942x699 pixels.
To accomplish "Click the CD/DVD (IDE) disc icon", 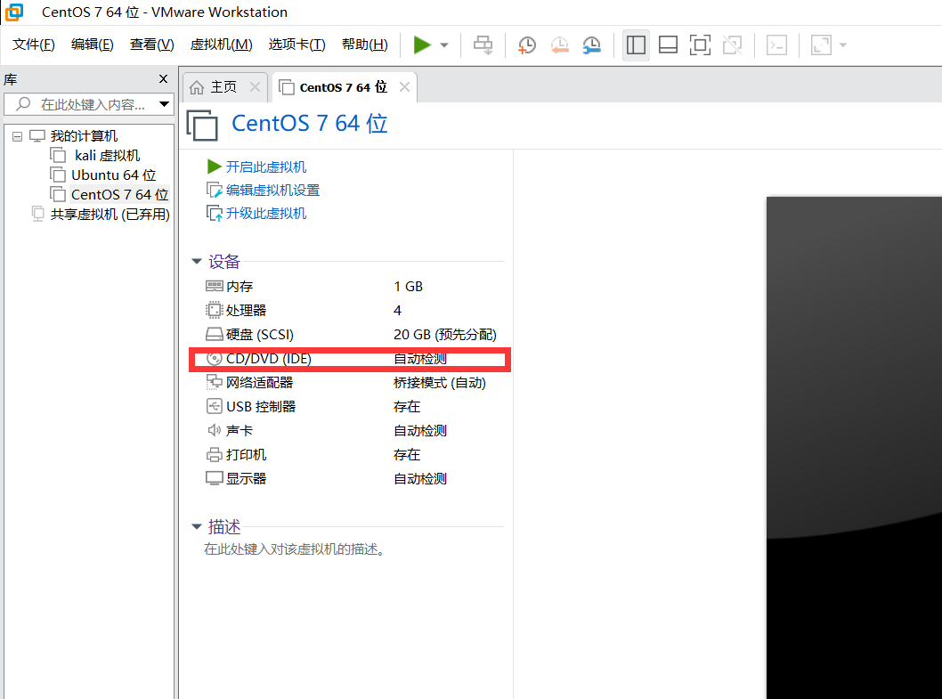I will coord(214,359).
